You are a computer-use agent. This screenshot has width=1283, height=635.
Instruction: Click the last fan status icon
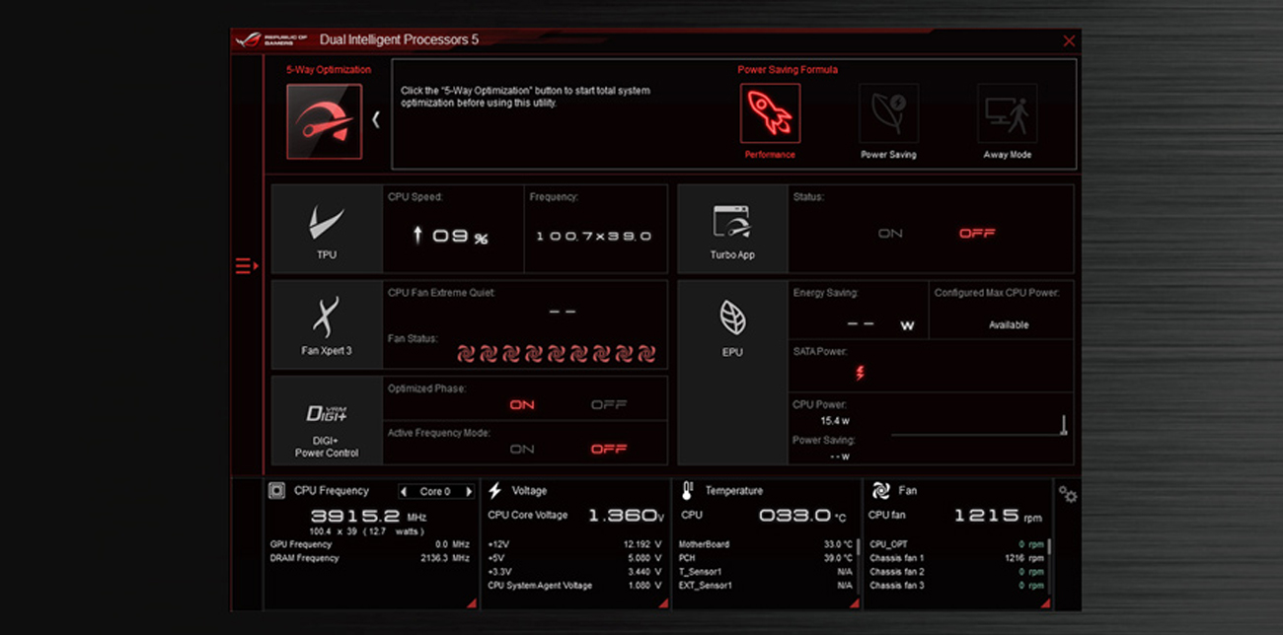tap(646, 353)
